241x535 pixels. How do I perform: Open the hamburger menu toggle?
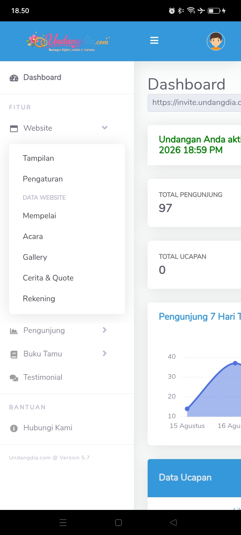(x=154, y=41)
